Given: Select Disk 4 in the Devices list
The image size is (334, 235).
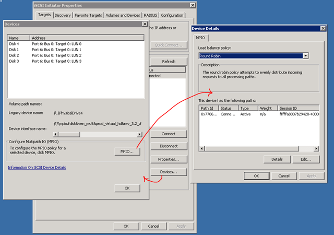Looking at the screenshot, I should pyautogui.click(x=14, y=44).
